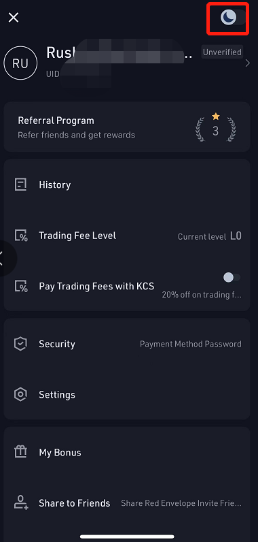
Task: Click the referral laurel badge with 3
Action: coord(216,127)
